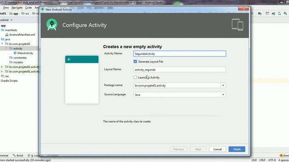Expand the second br.com.projeto01.activity test package
The width and height of the screenshot is (289, 162).
point(2,72)
